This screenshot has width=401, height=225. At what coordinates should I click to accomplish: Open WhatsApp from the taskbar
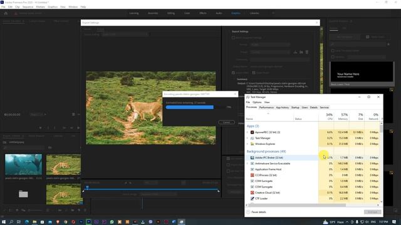click(112, 222)
